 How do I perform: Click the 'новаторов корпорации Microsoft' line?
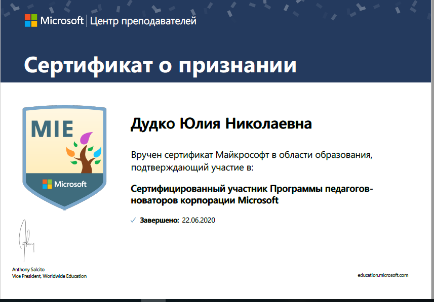pos(205,200)
